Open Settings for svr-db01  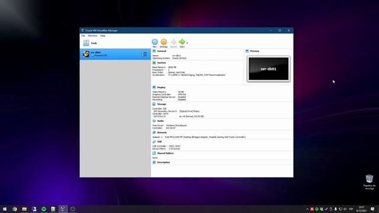pos(163,43)
